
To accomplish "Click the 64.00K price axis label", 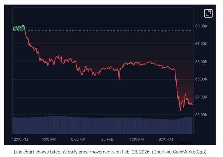I will click(x=201, y=97).
